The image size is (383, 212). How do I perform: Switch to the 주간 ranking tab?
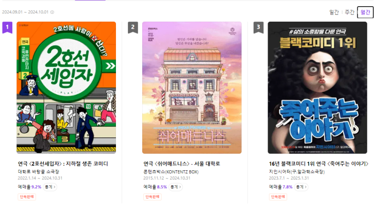(349, 12)
